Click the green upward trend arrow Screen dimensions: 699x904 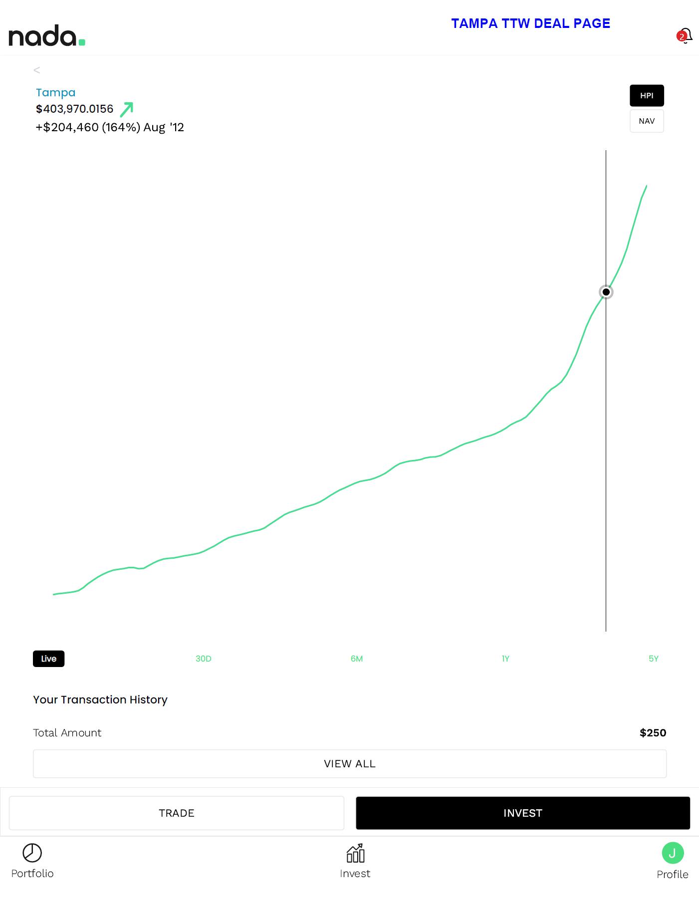127,109
